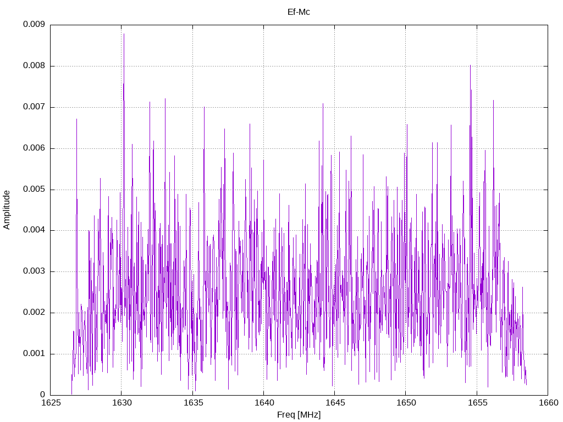Viewport: 563px width, 422px height.
Task: Click the y-axis tick label 0.007
Action: 34,107
